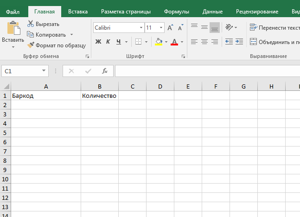Open Clipboard (Буфер обмена) dialog launcher
Screen dimensions: 300x217
pyautogui.click(x=87, y=56)
